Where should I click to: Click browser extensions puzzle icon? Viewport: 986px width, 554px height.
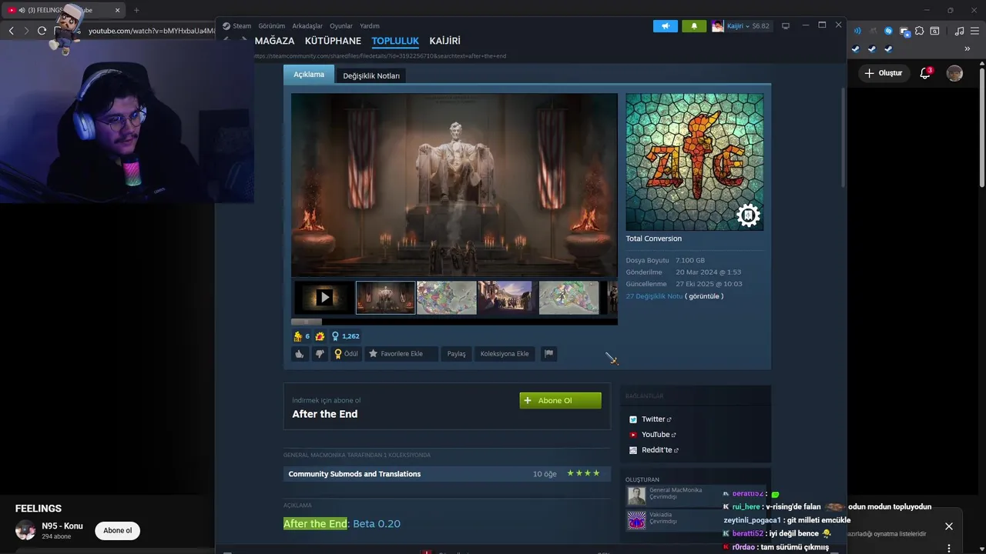[x=919, y=31]
